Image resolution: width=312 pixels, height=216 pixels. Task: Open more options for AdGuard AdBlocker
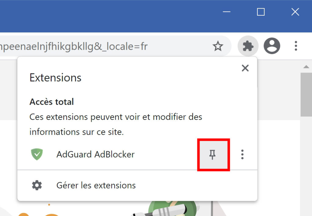[x=242, y=154]
